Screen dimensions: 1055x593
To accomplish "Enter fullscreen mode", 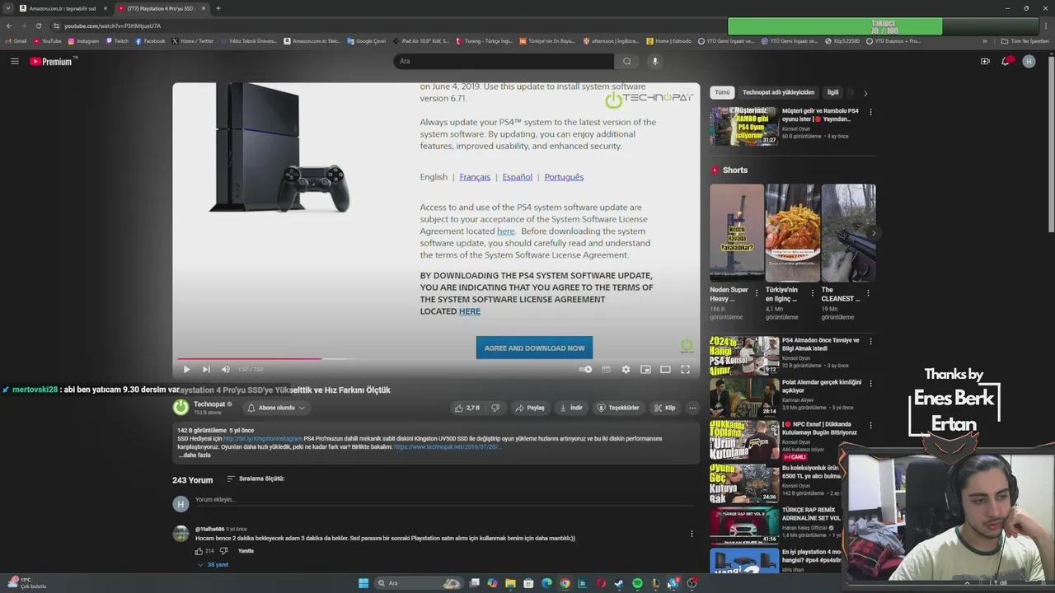I will pyautogui.click(x=685, y=370).
